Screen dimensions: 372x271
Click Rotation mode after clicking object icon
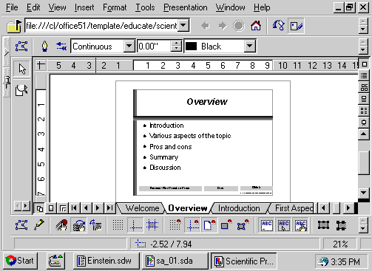click(96, 225)
